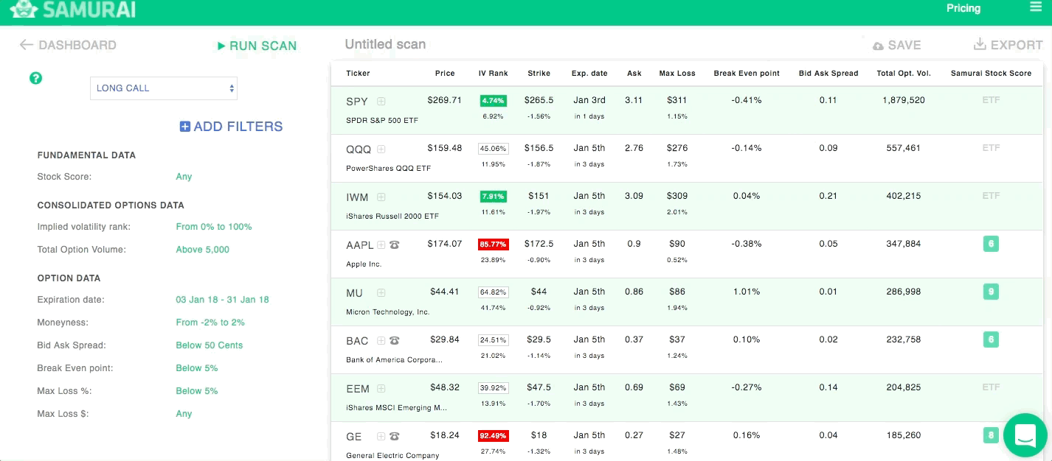Edit the Max Loss $ filter value
Image resolution: width=1052 pixels, height=461 pixels.
click(184, 414)
